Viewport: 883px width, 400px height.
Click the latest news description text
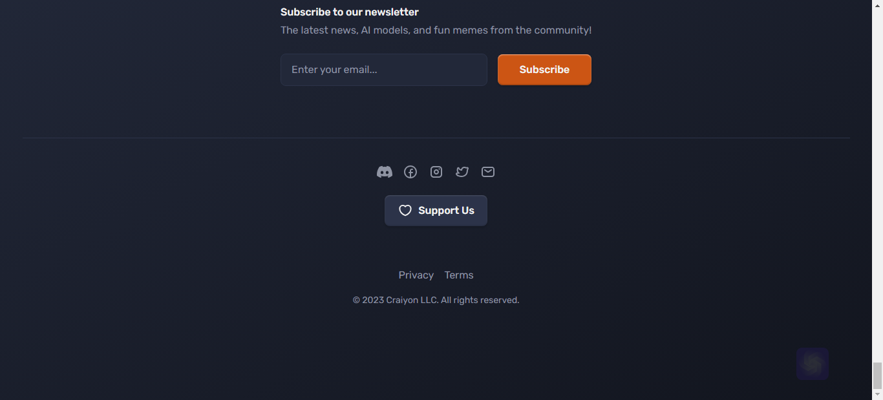point(436,30)
